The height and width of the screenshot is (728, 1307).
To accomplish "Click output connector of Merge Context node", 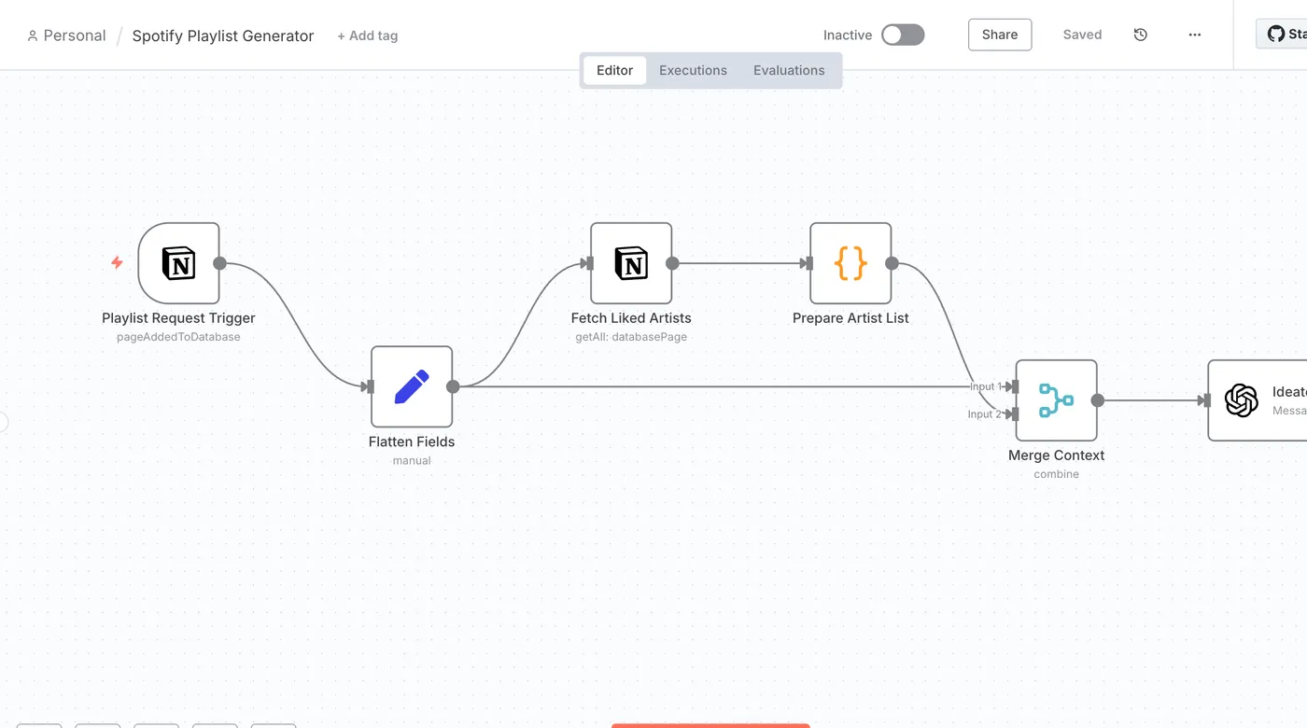I will coord(1098,400).
